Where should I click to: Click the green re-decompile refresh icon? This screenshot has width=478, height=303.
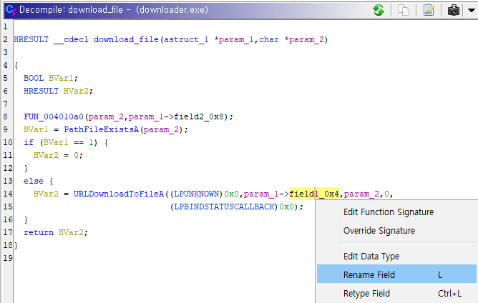coord(379,10)
